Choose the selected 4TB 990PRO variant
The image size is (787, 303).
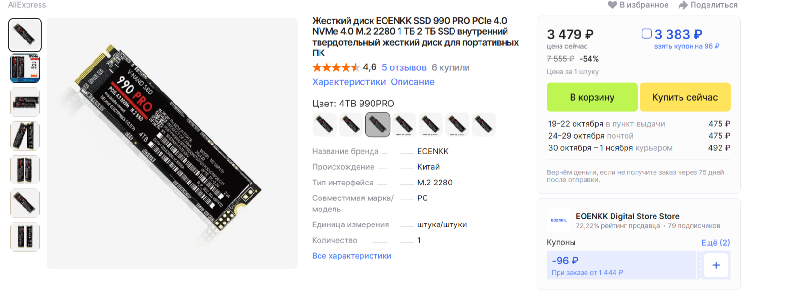378,125
